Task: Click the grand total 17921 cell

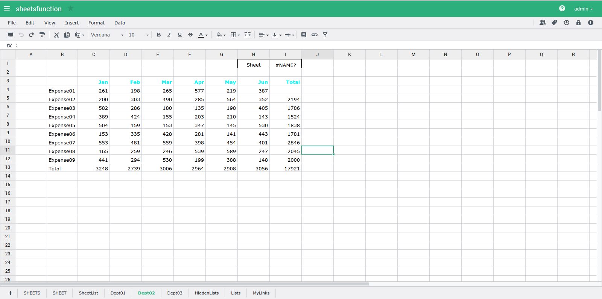Action: coord(286,168)
